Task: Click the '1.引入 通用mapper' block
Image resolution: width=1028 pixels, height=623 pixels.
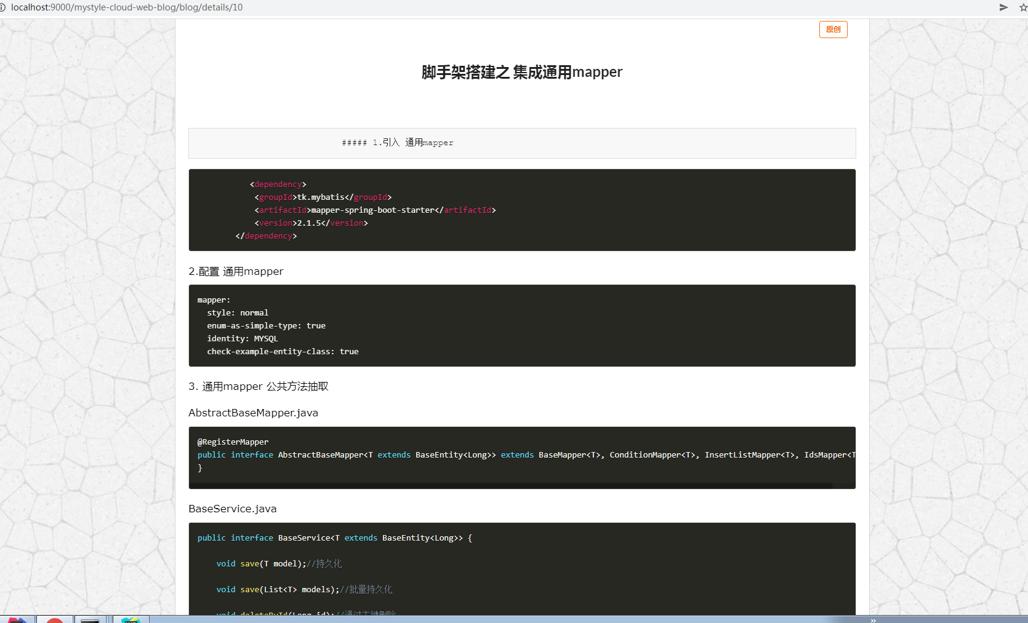Action: [x=521, y=143]
